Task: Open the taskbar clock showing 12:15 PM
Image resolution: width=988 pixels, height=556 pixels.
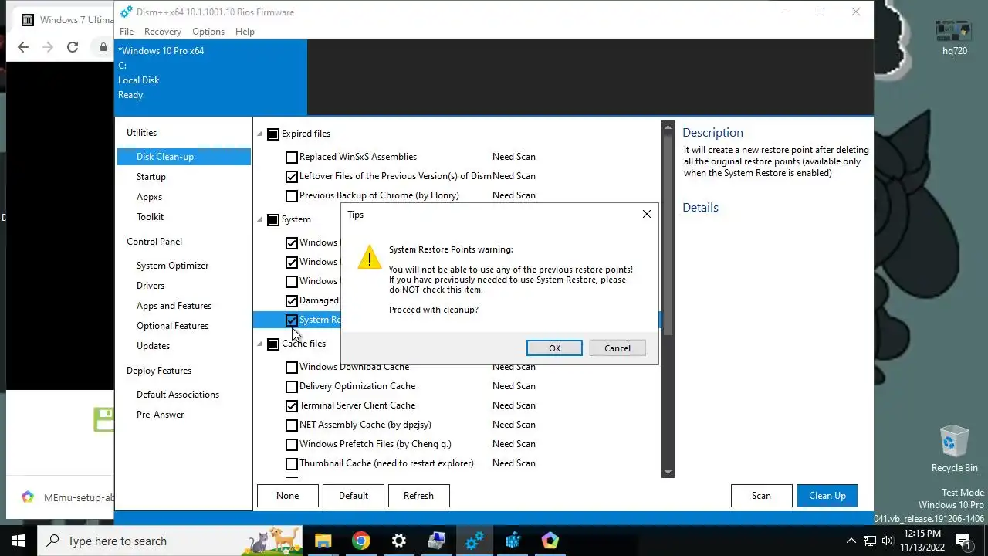Action: 922,541
